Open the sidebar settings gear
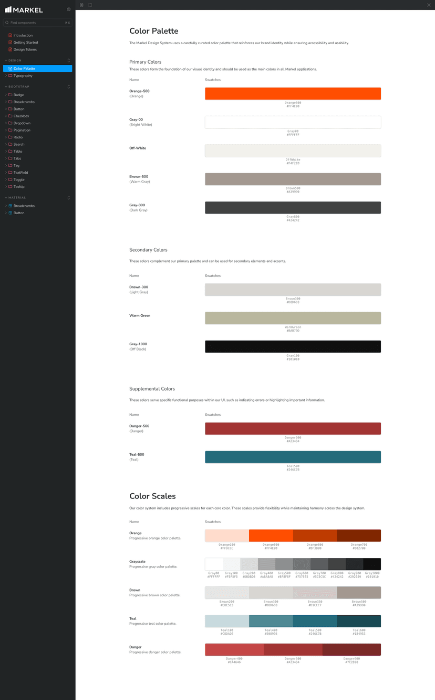The height and width of the screenshot is (700, 435). [69, 9]
